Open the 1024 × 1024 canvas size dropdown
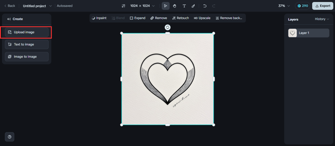This screenshot has width=335, height=146. point(142,6)
